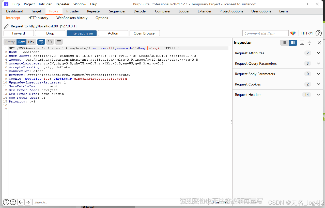Image resolution: width=325 pixels, height=208 pixels.
Task: Expand all Inspector sections icon
Action: (x=302, y=43)
